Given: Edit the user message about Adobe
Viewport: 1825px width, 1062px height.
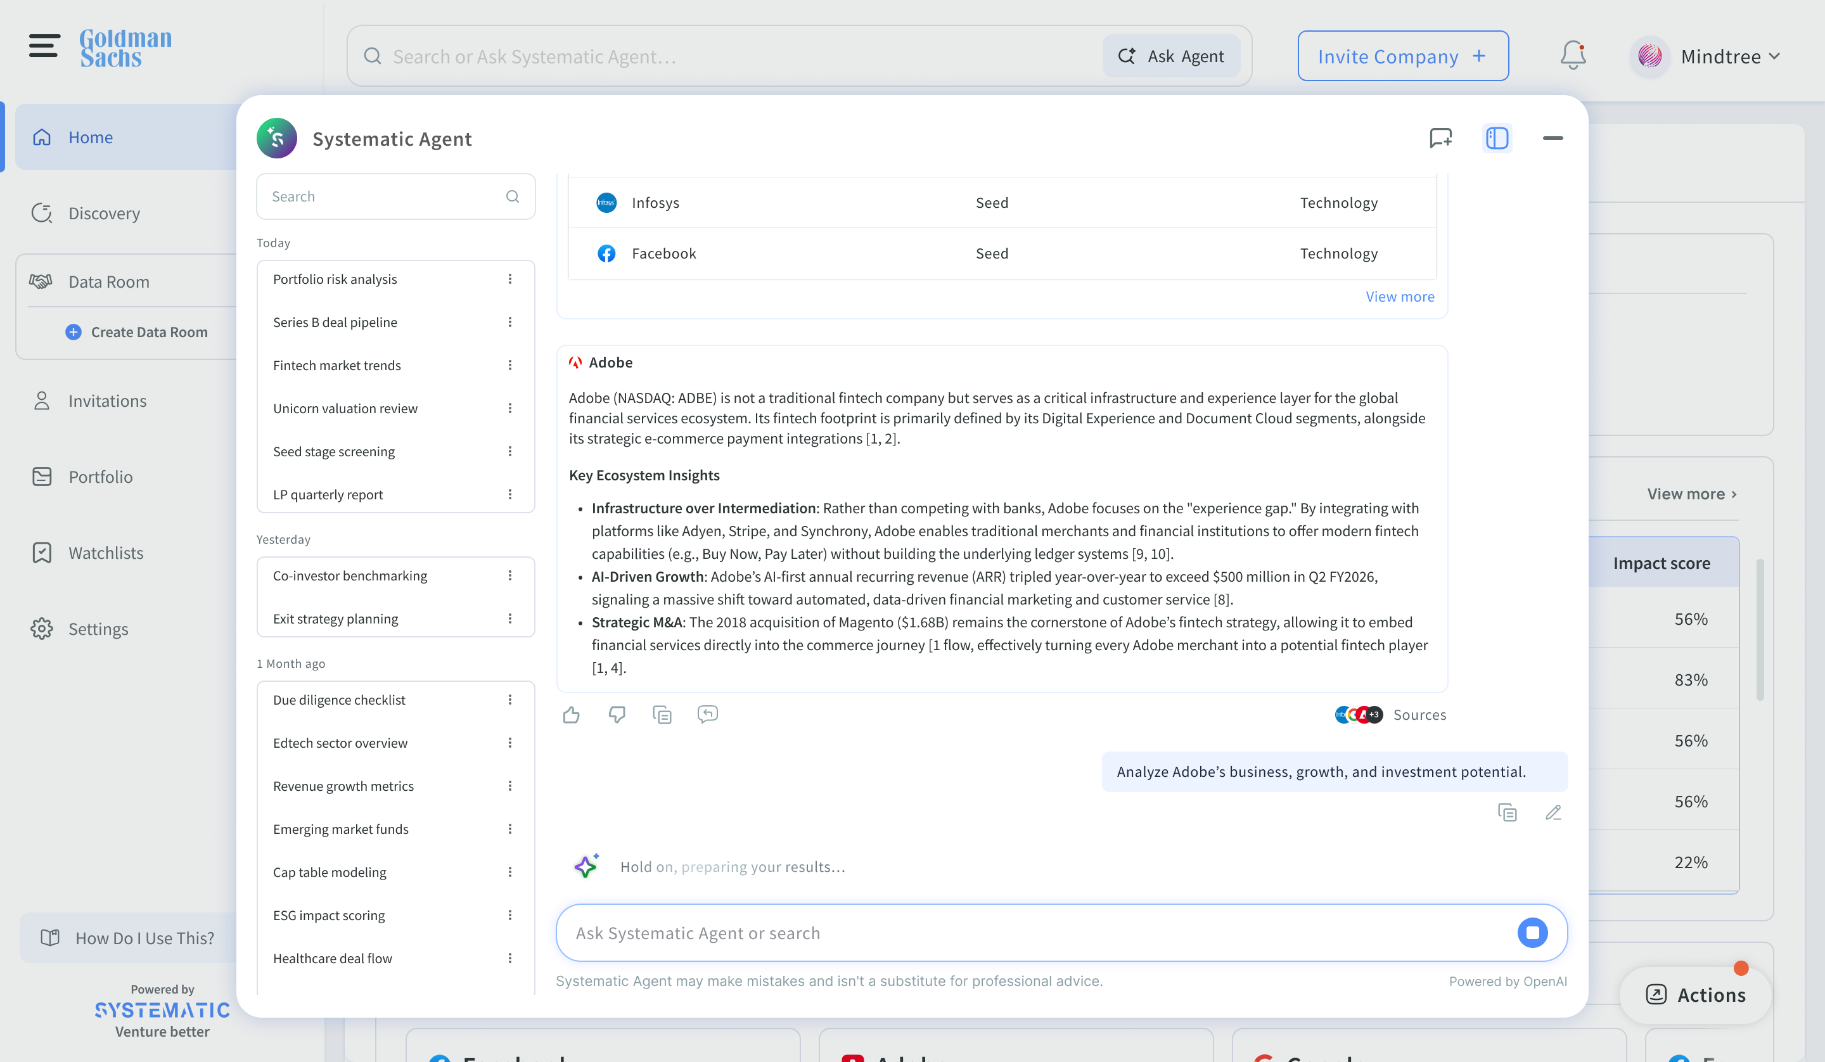Looking at the screenshot, I should tap(1553, 813).
